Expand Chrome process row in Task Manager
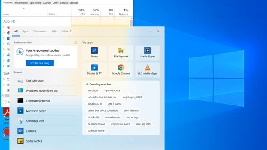The width and height of the screenshot is (267, 150). (x=4, y=32)
